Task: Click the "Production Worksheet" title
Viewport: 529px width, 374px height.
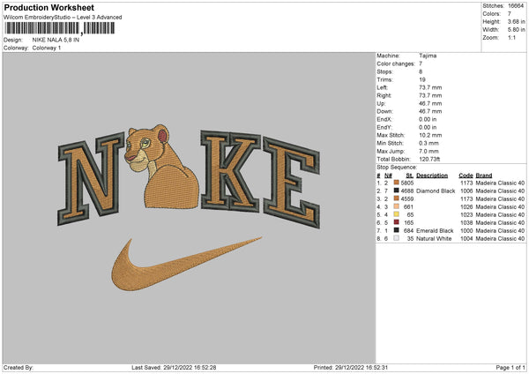Action: (48, 7)
